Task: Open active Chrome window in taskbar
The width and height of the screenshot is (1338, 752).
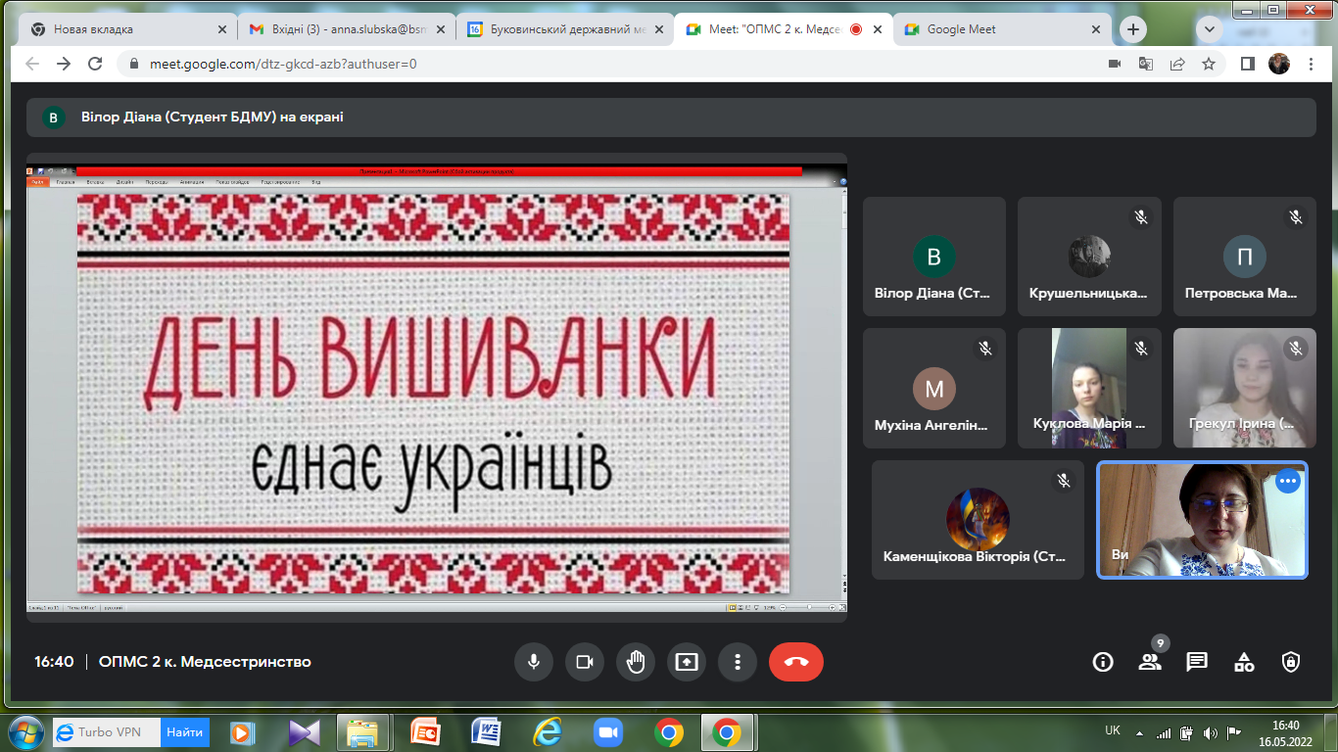Action: tap(727, 732)
